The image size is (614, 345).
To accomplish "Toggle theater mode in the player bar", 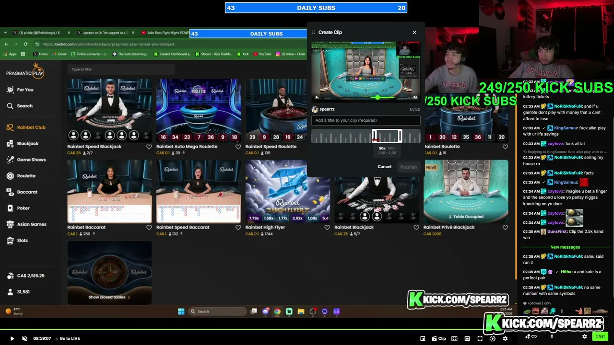I will [x=467, y=338].
